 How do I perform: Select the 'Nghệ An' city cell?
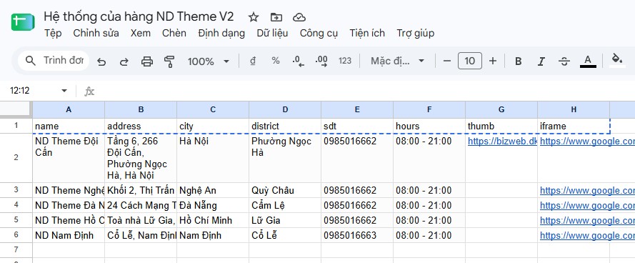pos(213,191)
